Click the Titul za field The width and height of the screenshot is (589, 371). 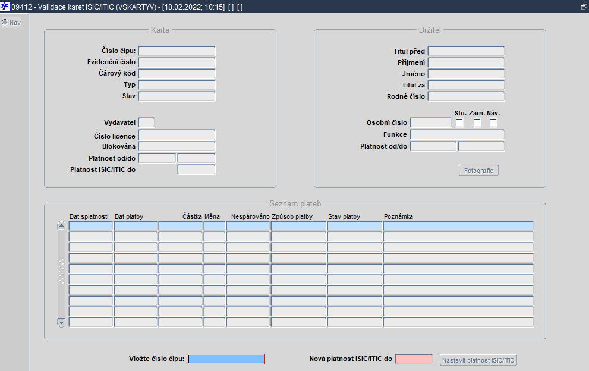pyautogui.click(x=466, y=85)
